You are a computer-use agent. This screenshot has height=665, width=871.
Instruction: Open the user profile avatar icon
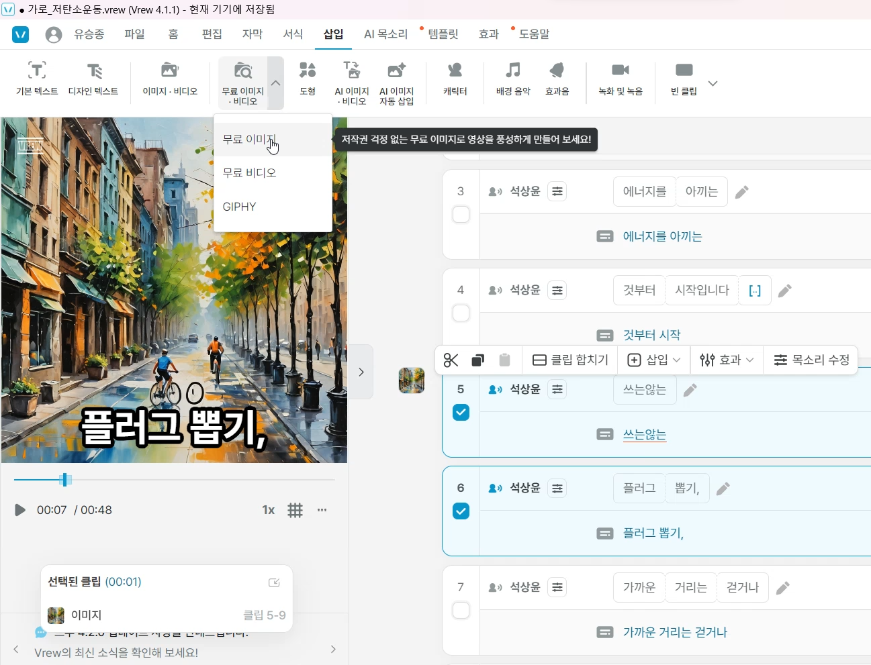[54, 35]
